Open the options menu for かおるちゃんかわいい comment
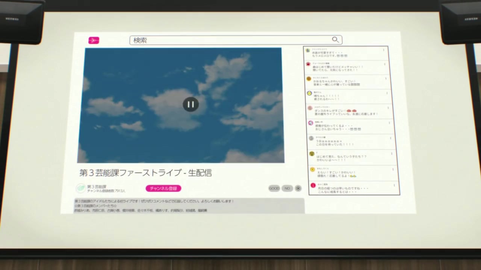Image resolution: width=481 pixels, height=270 pixels. point(386,79)
